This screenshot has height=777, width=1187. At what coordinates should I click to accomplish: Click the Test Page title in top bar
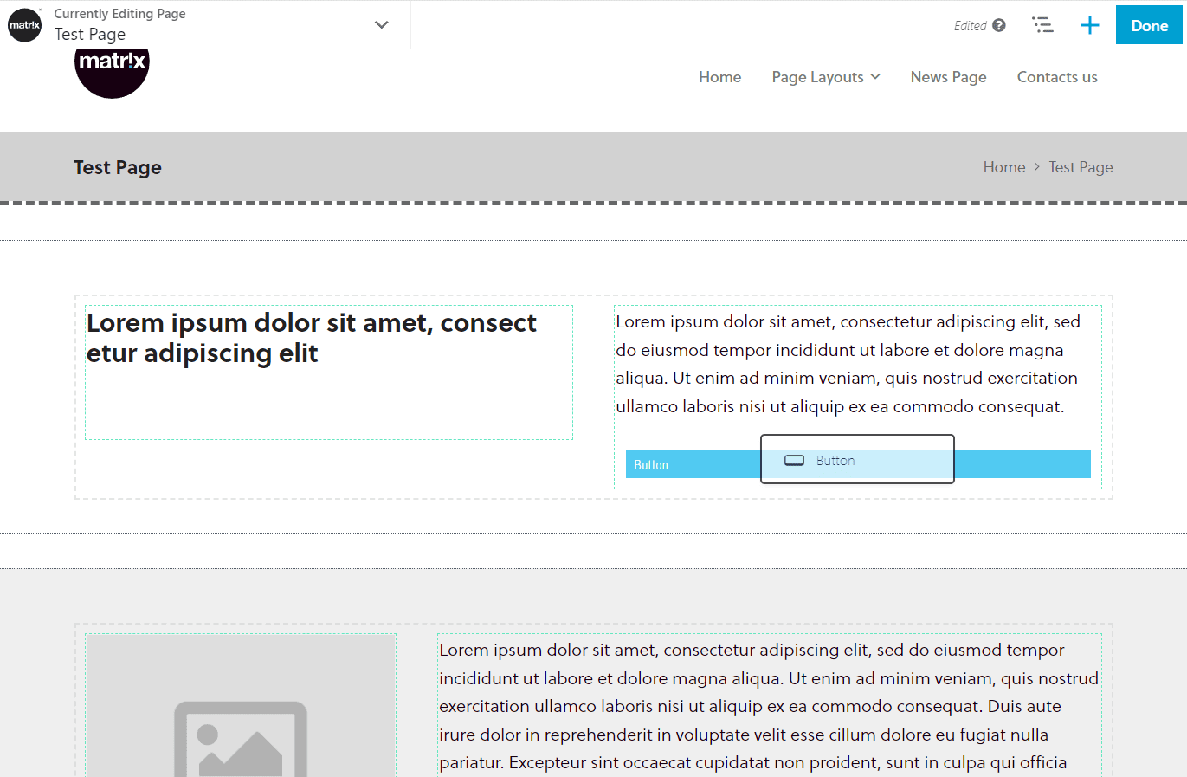(90, 34)
